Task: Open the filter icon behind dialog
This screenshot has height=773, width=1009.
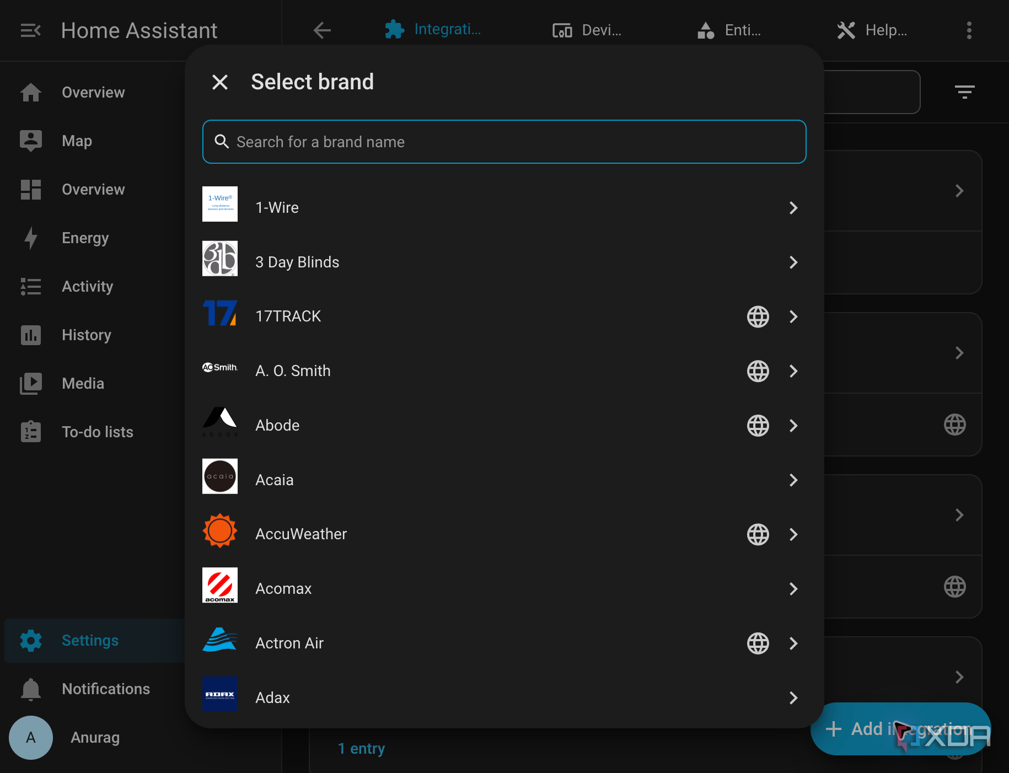Action: pos(964,92)
